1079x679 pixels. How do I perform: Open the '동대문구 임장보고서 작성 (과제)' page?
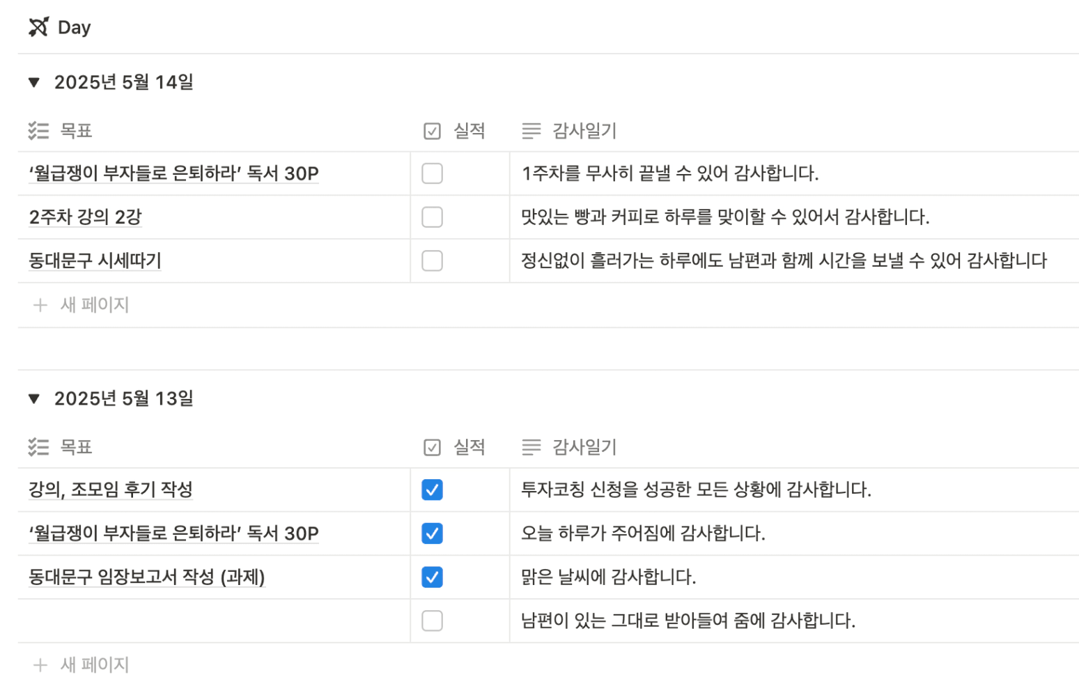(x=146, y=577)
